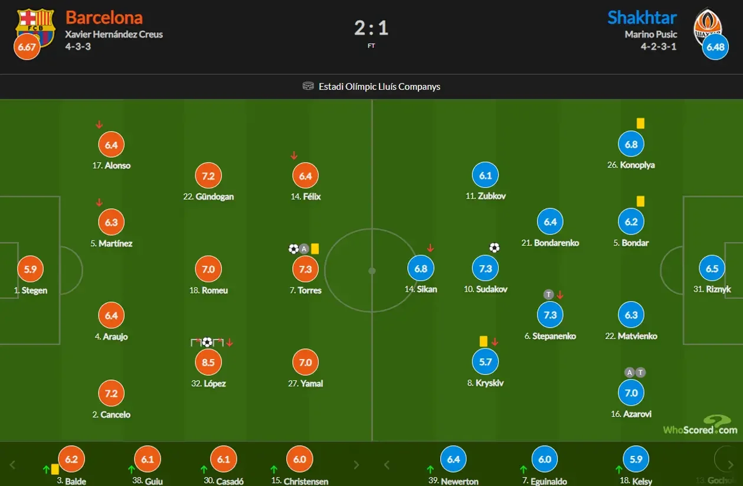
Task: Click substitute Balde's 6.2 rating badge
Action: [71, 459]
